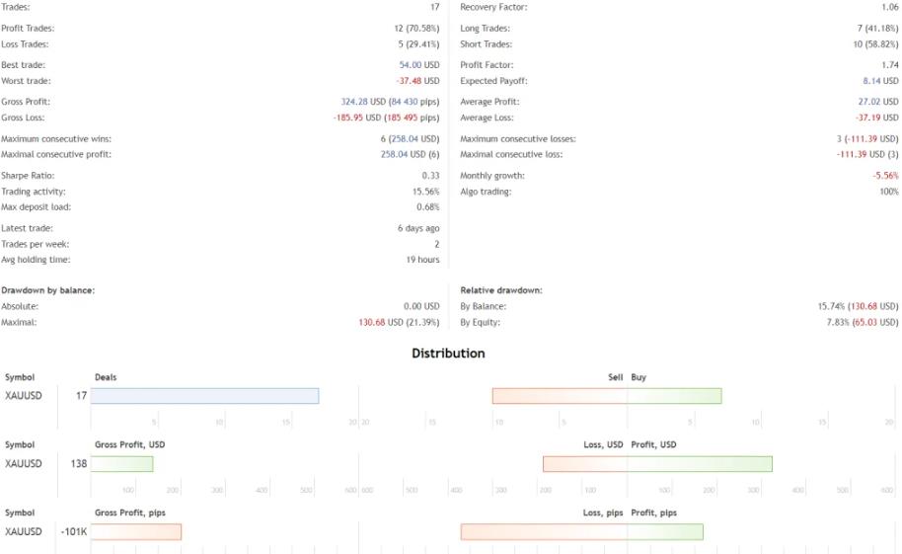Click the green Profit, pips bar
The height and width of the screenshot is (554, 902).
(x=665, y=531)
